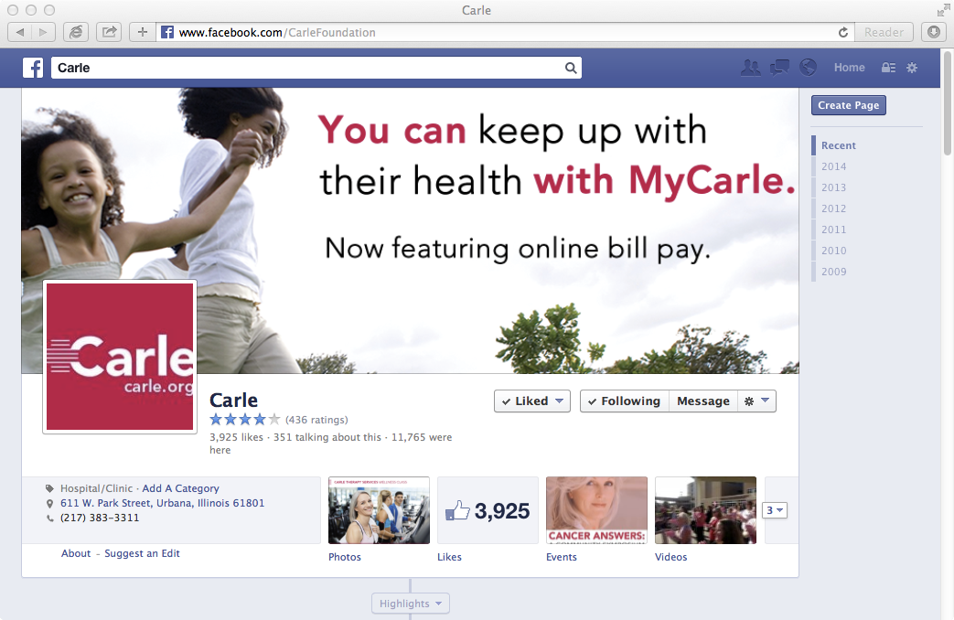This screenshot has height=620, width=954.
Task: Click the MyCarle cover photo
Action: tap(410, 230)
